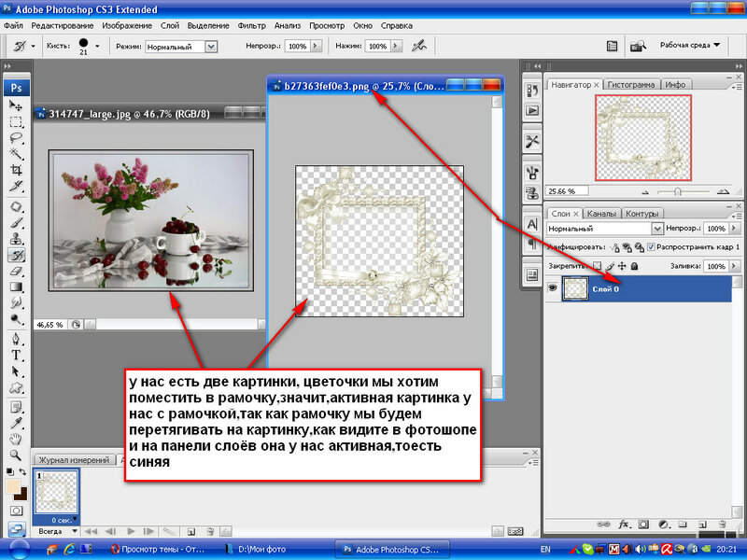Toggle lock position icon
The image size is (747, 560).
click(x=622, y=266)
